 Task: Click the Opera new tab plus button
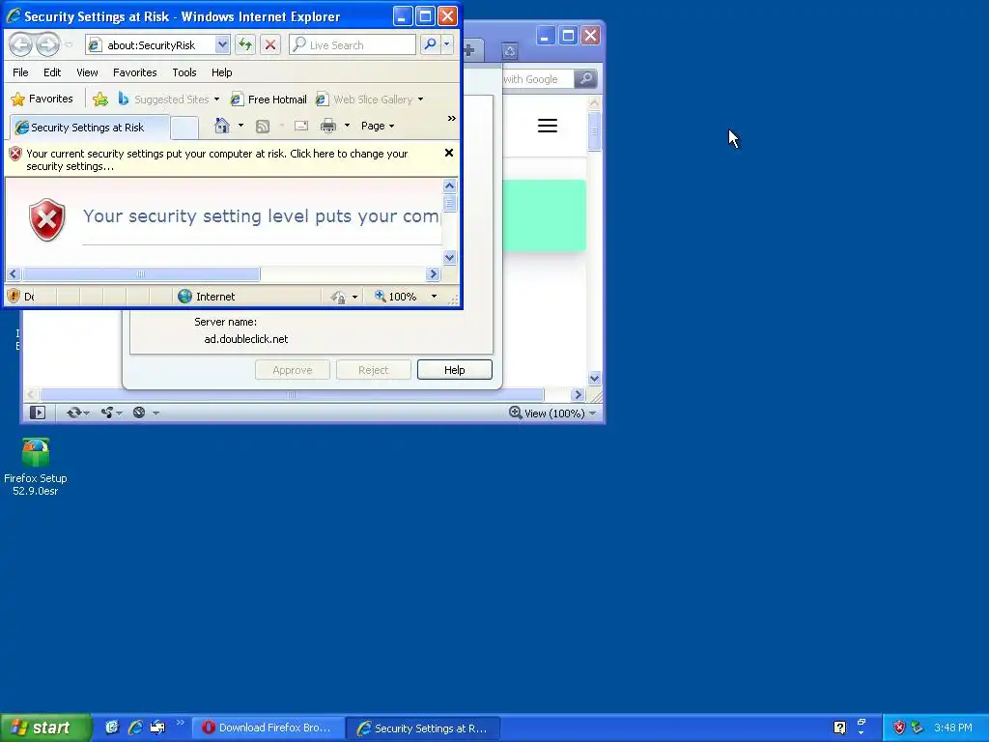point(470,51)
